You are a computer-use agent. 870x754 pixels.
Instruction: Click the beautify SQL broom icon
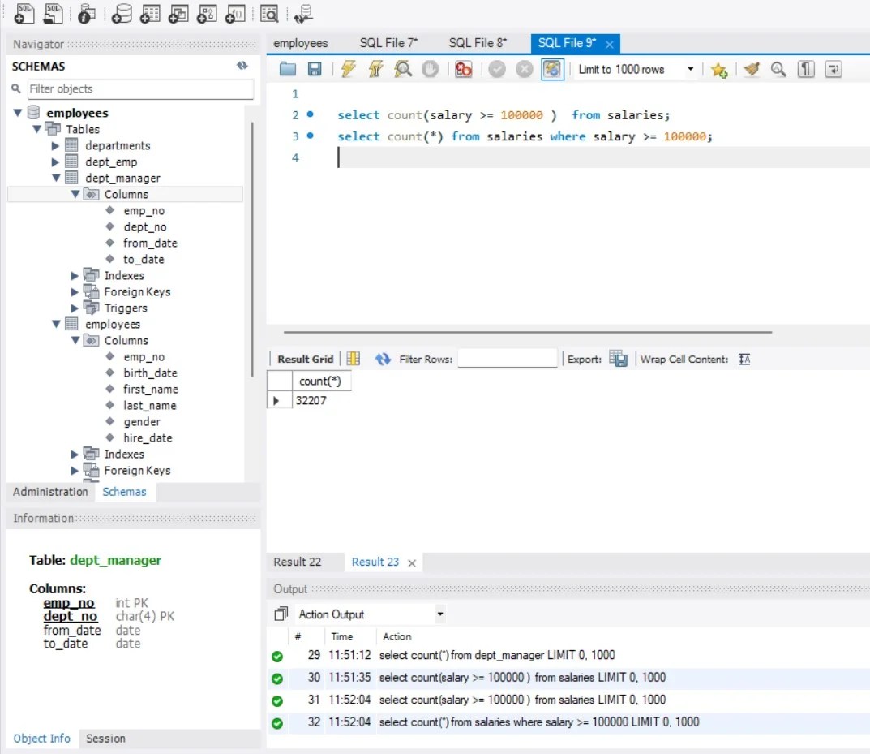pos(750,69)
